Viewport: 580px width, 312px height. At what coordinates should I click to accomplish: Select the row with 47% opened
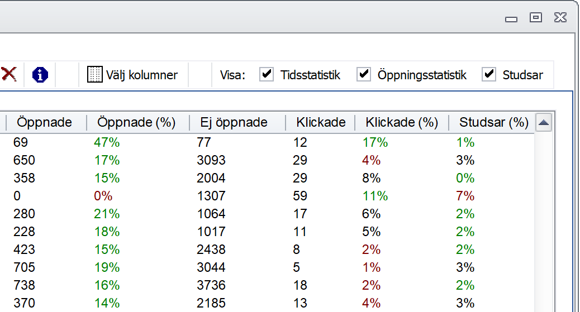(267, 142)
